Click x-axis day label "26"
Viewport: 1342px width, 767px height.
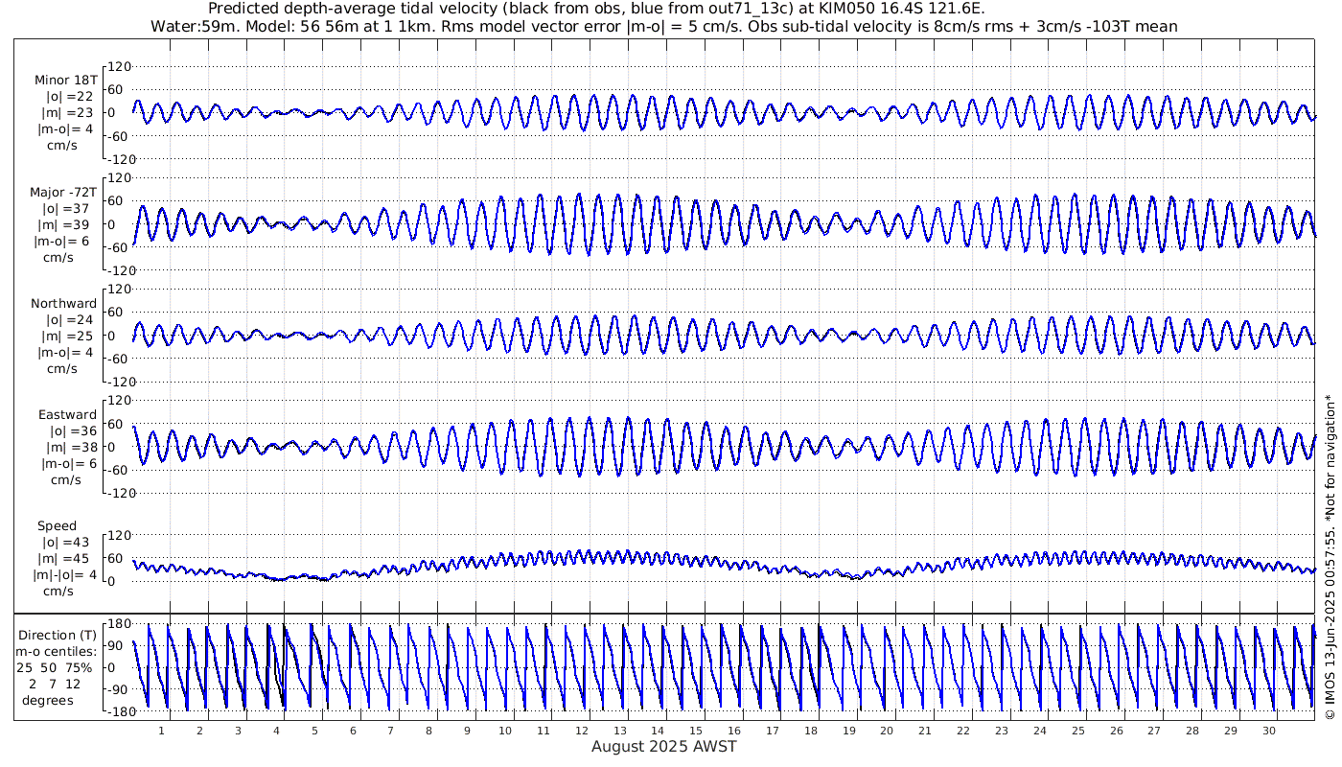pos(1116,731)
